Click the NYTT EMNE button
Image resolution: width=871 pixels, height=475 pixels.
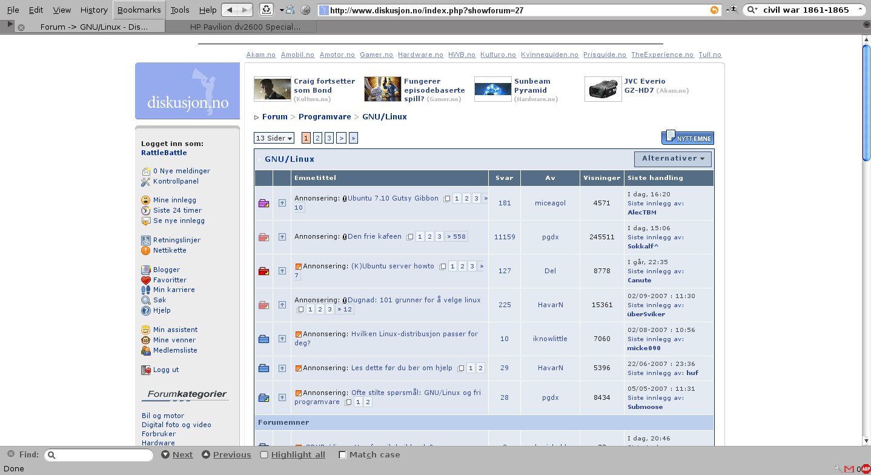pos(687,138)
